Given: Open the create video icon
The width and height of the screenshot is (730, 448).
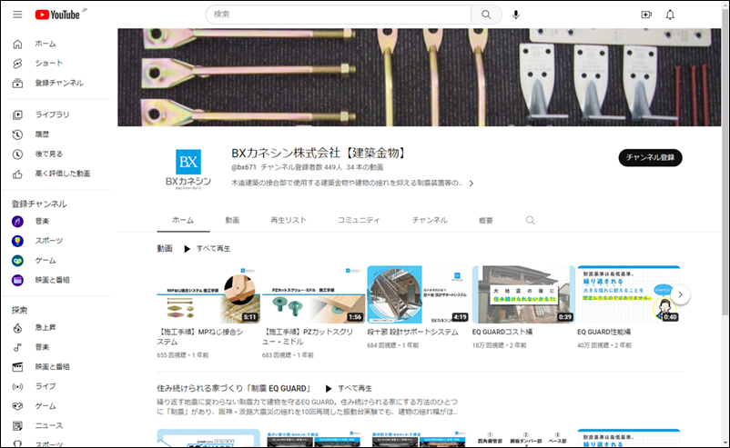Looking at the screenshot, I should pyautogui.click(x=646, y=15).
